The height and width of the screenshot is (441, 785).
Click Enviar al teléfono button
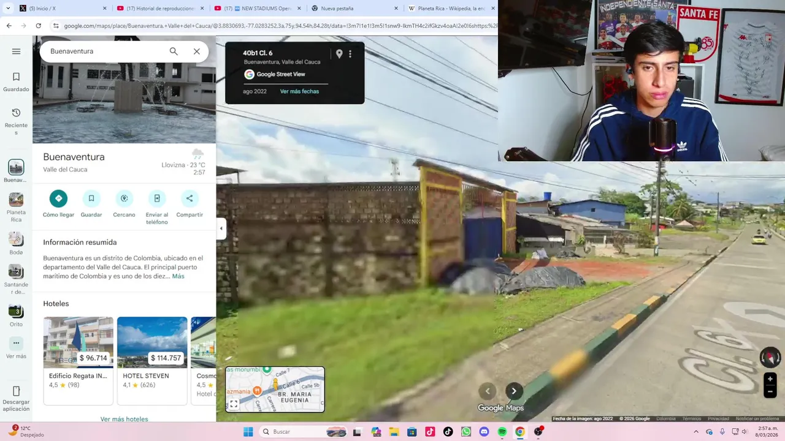click(x=157, y=198)
